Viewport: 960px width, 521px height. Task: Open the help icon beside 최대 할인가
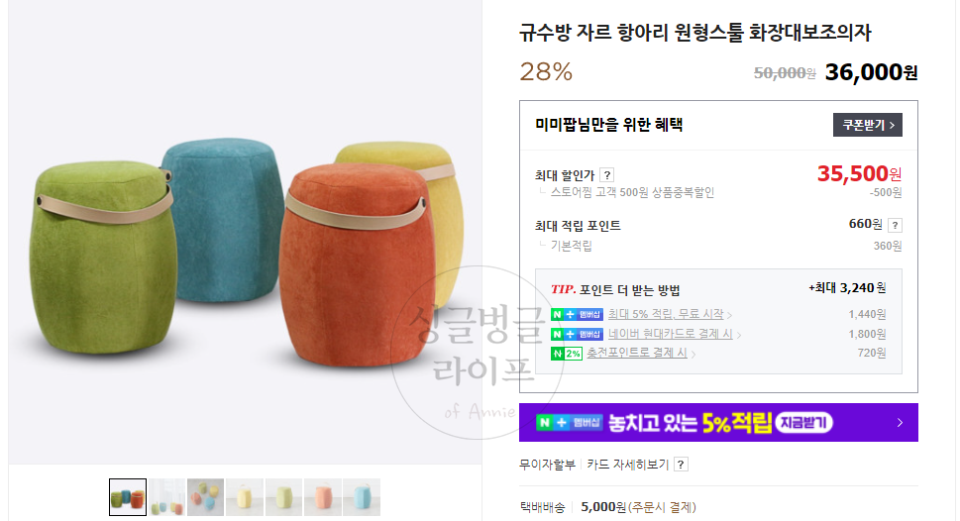click(606, 175)
